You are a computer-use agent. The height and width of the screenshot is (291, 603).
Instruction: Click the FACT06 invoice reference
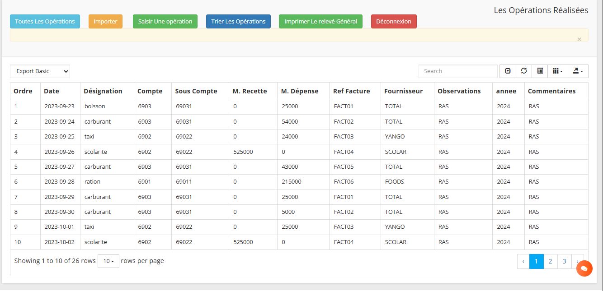tap(355, 182)
